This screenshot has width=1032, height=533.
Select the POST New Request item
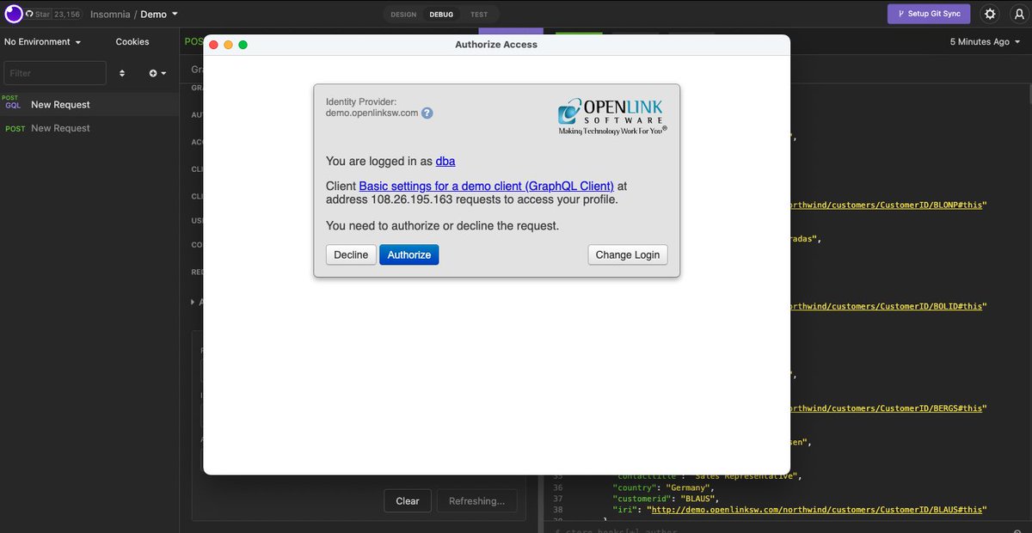pyautogui.click(x=89, y=128)
